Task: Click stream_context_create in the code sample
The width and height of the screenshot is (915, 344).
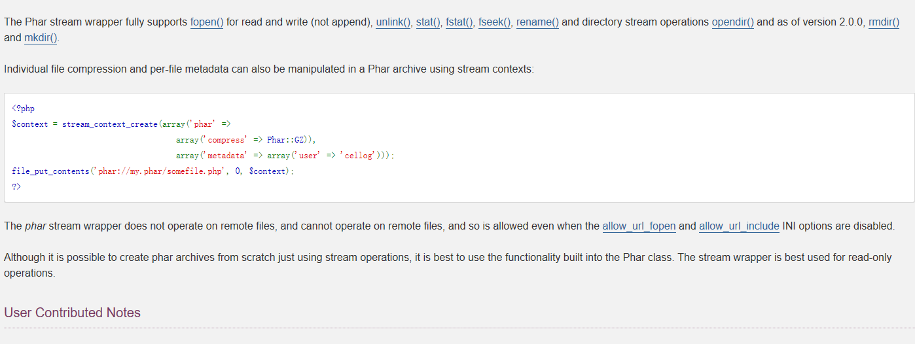Action: [110, 124]
